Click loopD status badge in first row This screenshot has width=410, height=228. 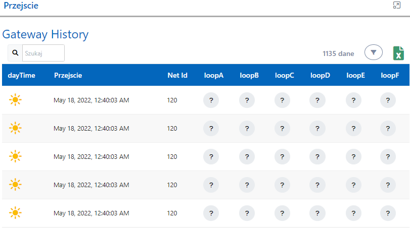coord(317,100)
